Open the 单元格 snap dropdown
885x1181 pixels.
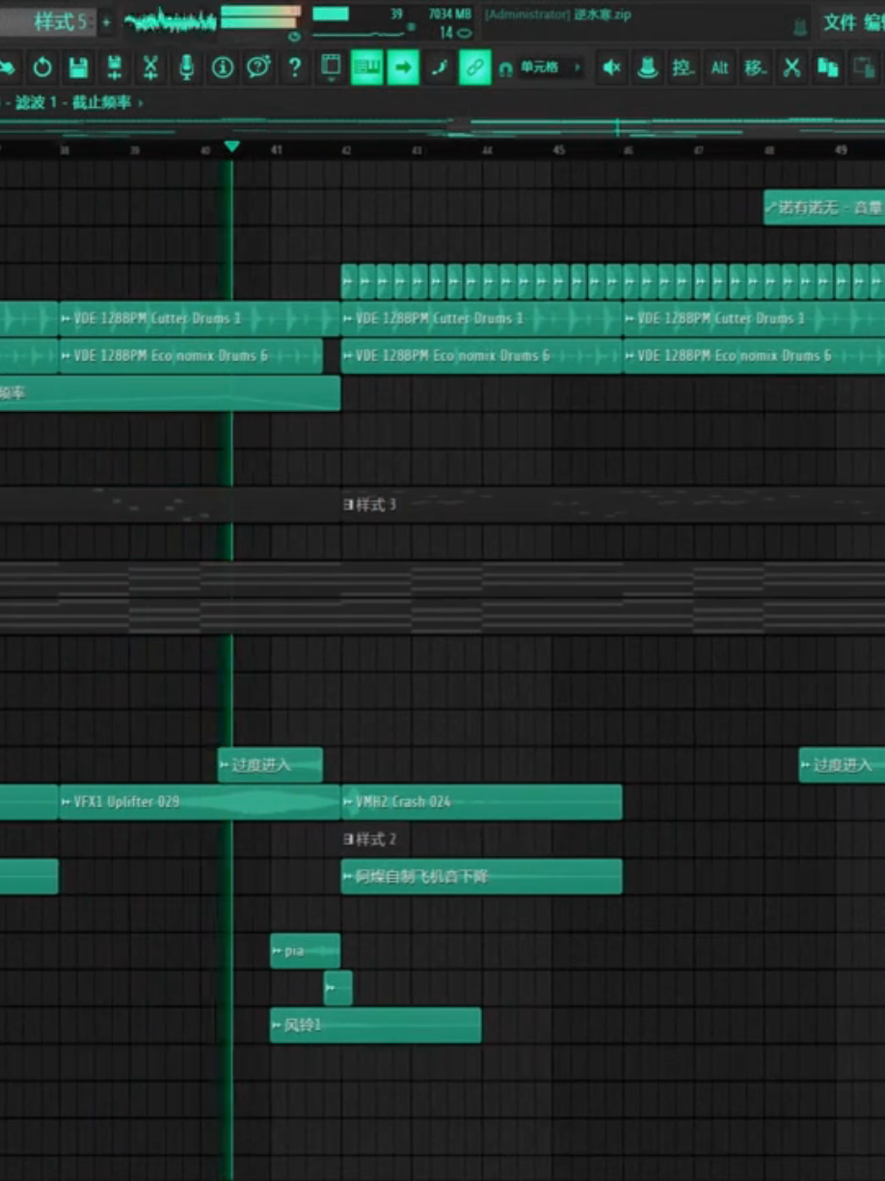tap(542, 68)
